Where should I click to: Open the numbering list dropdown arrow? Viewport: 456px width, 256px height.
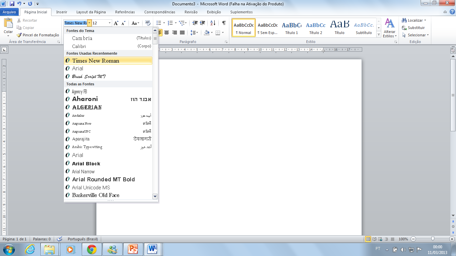[x=175, y=23]
